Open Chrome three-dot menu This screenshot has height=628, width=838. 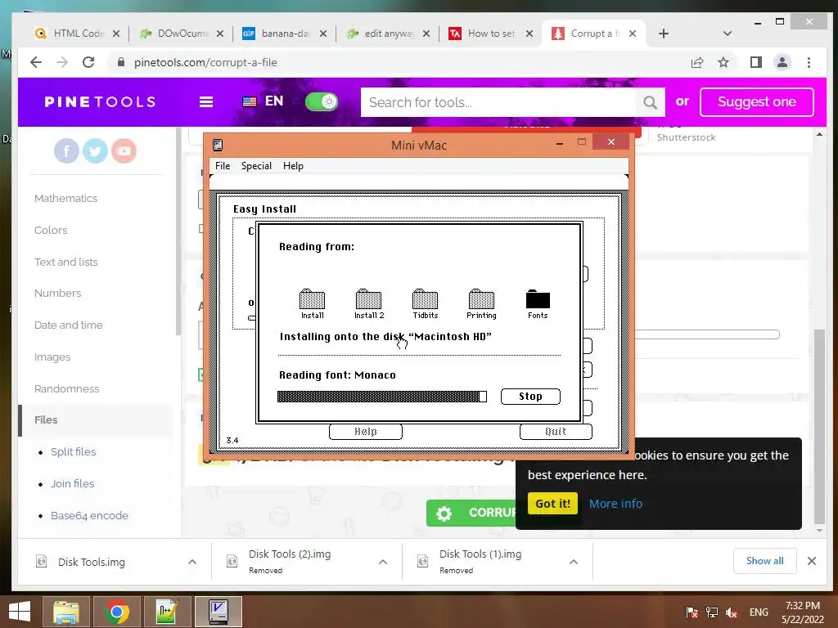[x=809, y=62]
